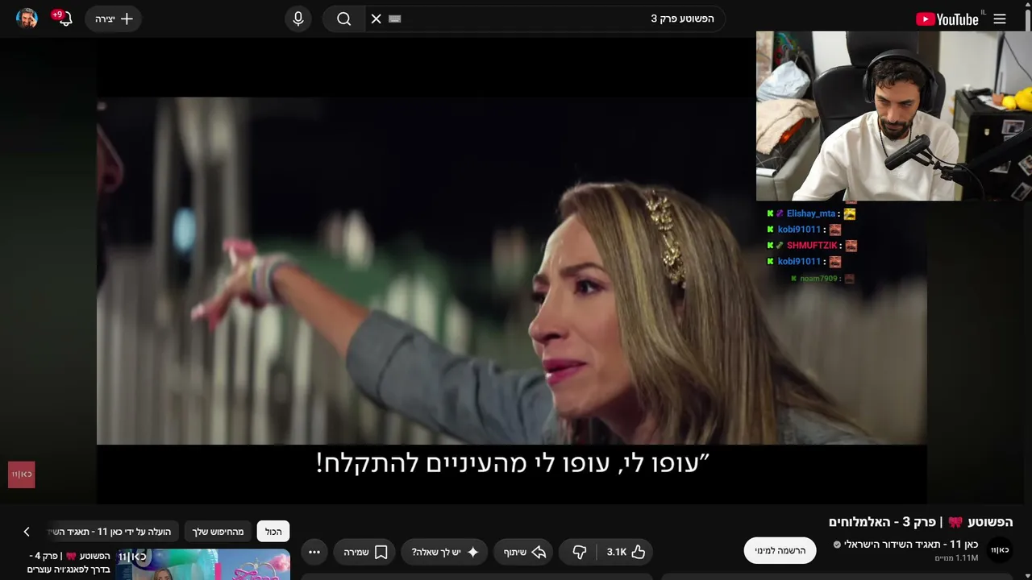This screenshot has width=1032, height=580.
Task: Subscribe with the הרשמה למינוי button
Action: [780, 550]
